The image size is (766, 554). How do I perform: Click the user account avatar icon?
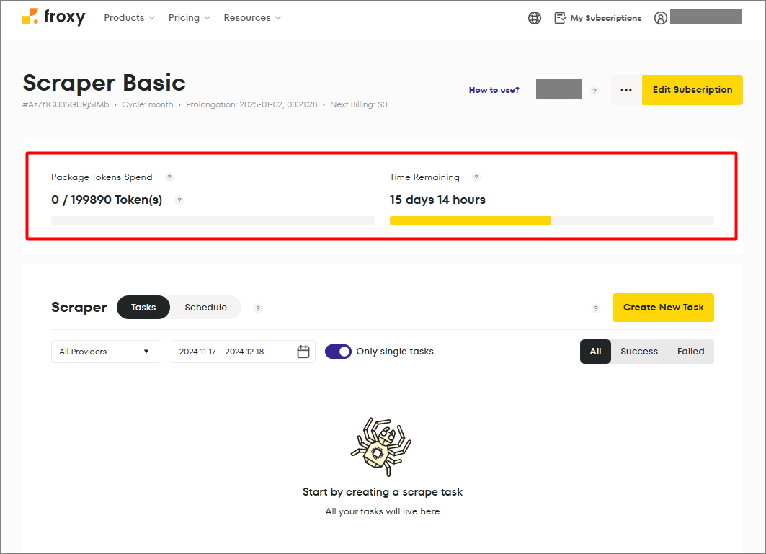661,18
